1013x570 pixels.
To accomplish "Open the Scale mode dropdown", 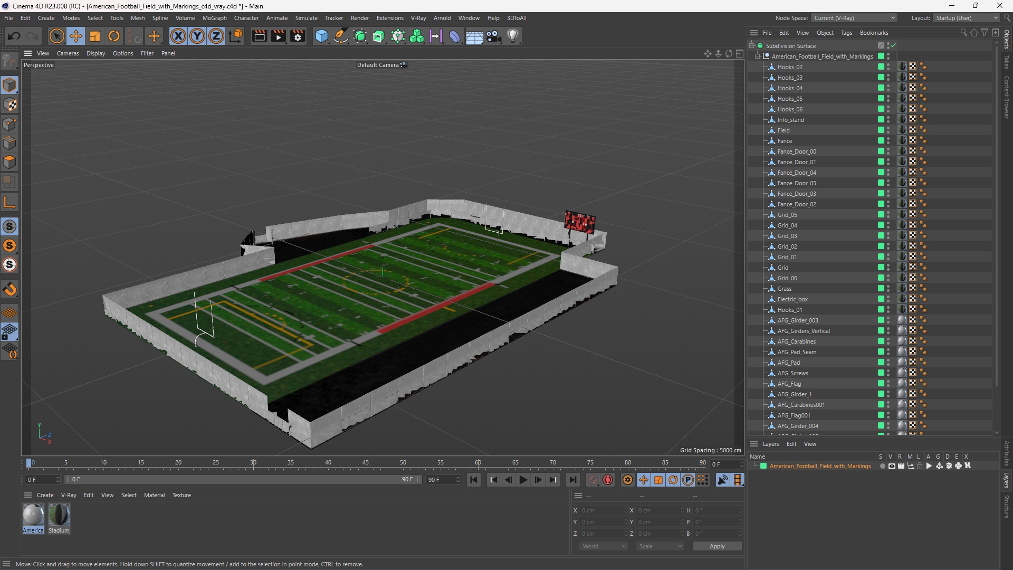I will click(x=660, y=546).
